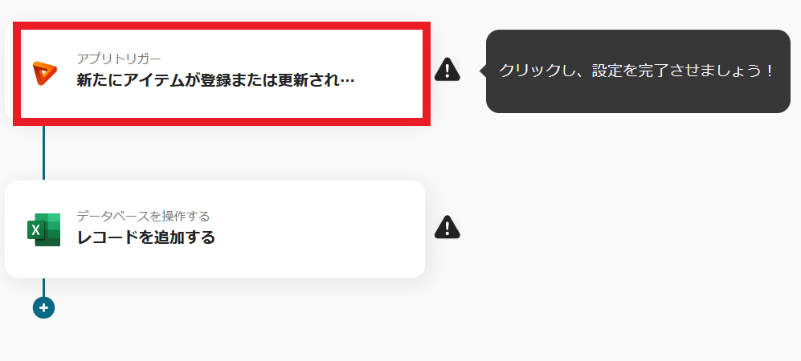
Task: Click the Excel icon in the record step
Action: (x=44, y=229)
